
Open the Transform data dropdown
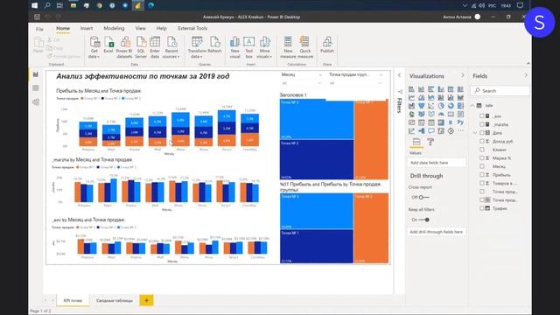[197, 47]
